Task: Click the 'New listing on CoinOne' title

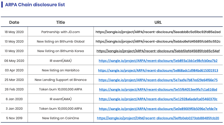Action: 60,118
